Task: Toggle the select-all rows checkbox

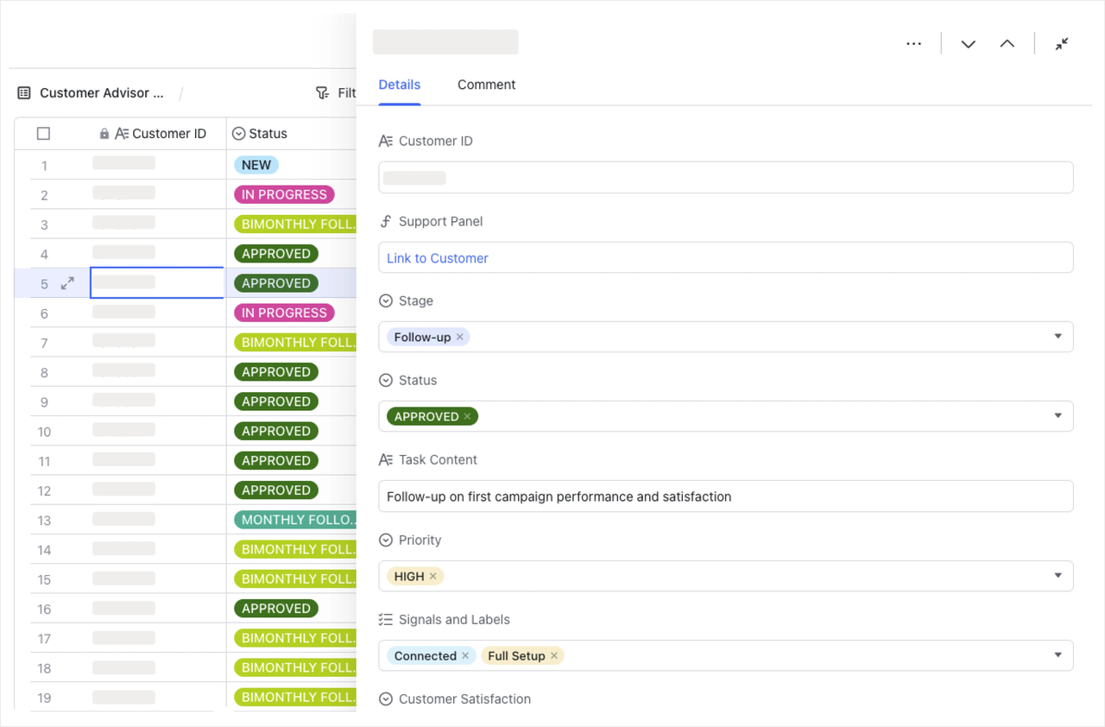Action: point(43,134)
